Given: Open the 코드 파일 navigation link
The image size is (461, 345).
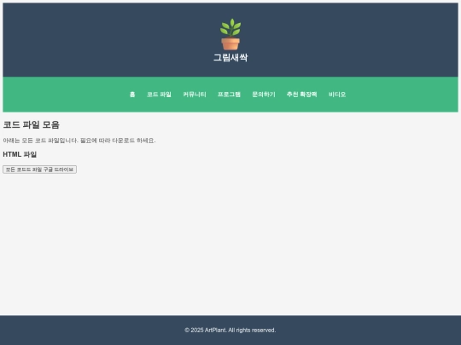Looking at the screenshot, I should click(x=159, y=95).
